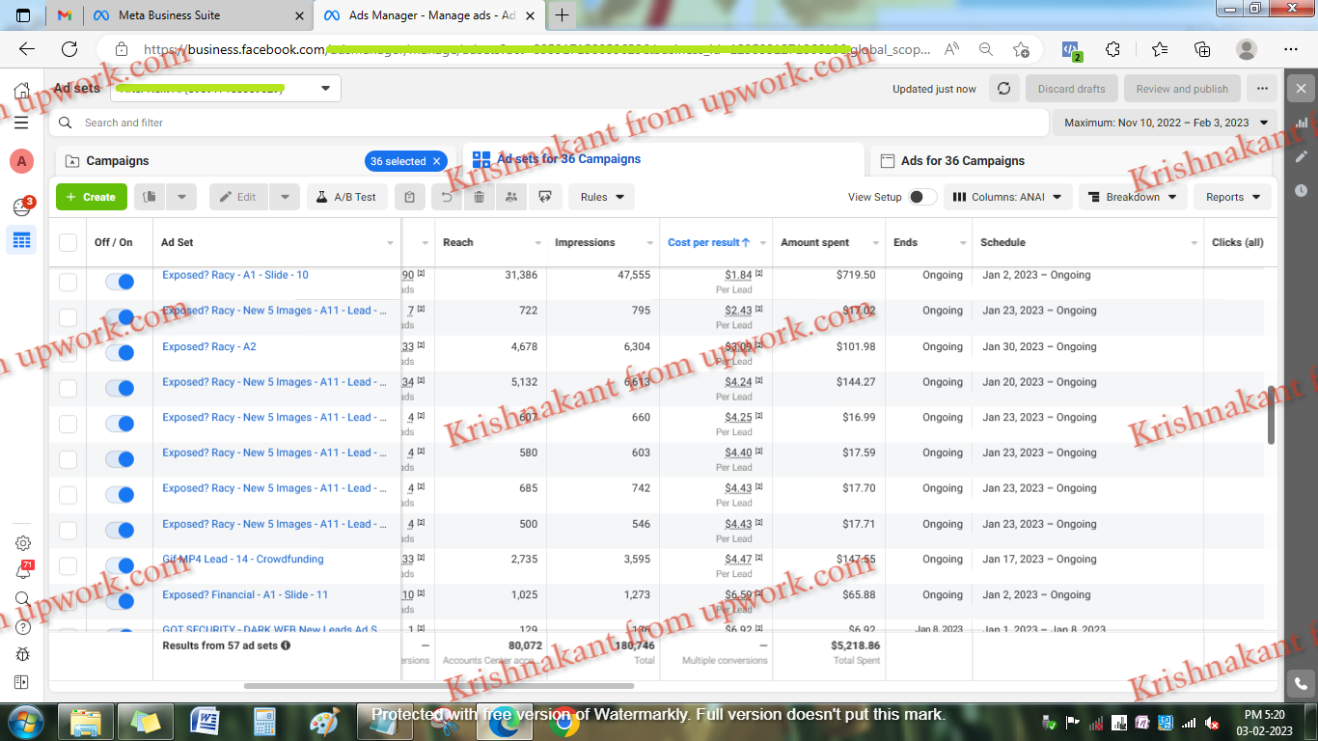Open notifications bell showing 71 alerts

(x=21, y=571)
